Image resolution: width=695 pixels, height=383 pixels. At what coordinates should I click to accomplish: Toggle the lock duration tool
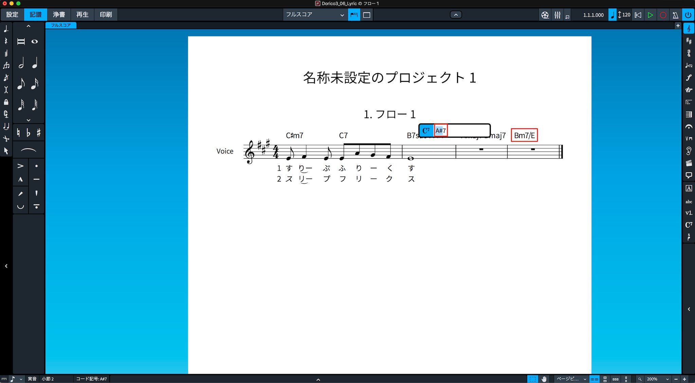click(x=6, y=102)
